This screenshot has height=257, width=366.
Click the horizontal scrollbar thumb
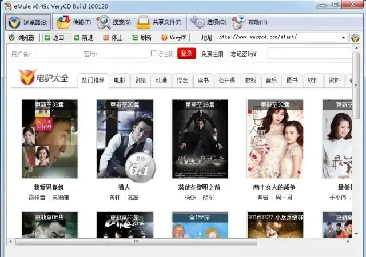[x=136, y=242]
